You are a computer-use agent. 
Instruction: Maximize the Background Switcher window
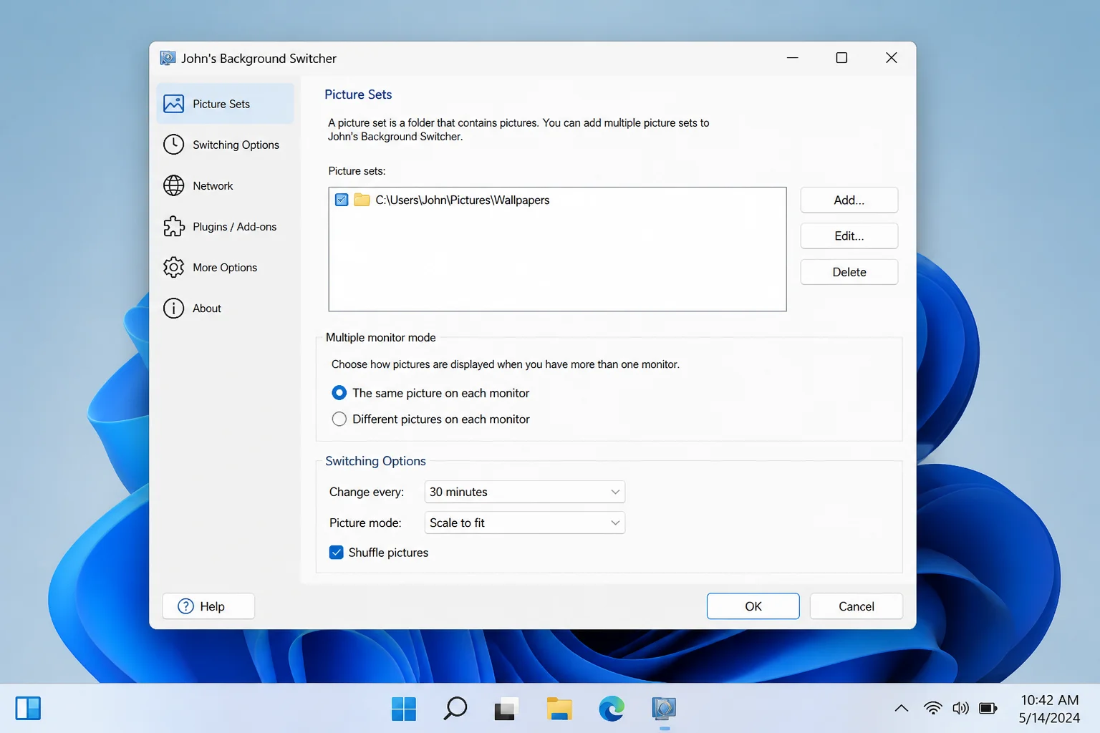click(842, 58)
